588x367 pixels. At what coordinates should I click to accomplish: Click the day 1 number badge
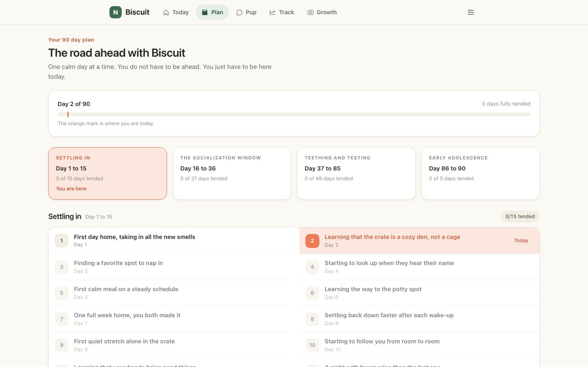62,241
